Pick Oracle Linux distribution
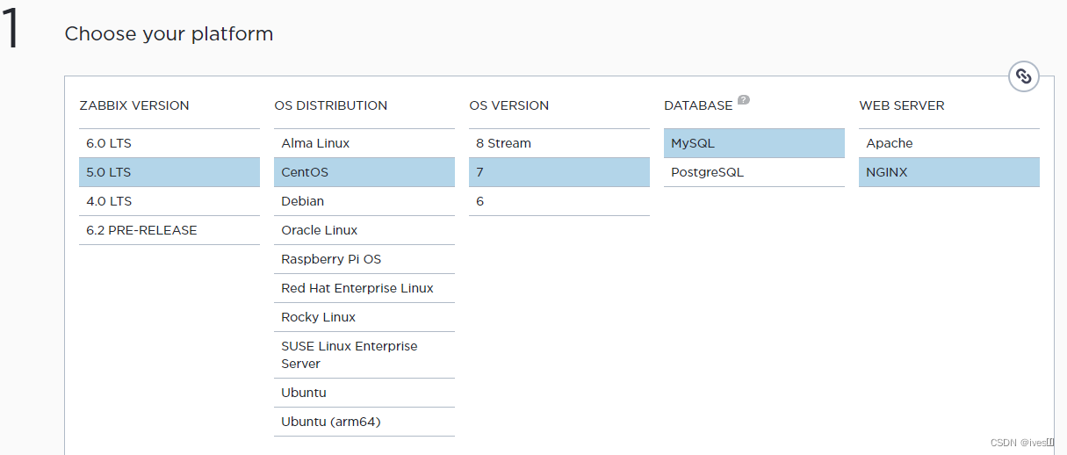Viewport: 1067px width, 455px height. click(x=364, y=230)
